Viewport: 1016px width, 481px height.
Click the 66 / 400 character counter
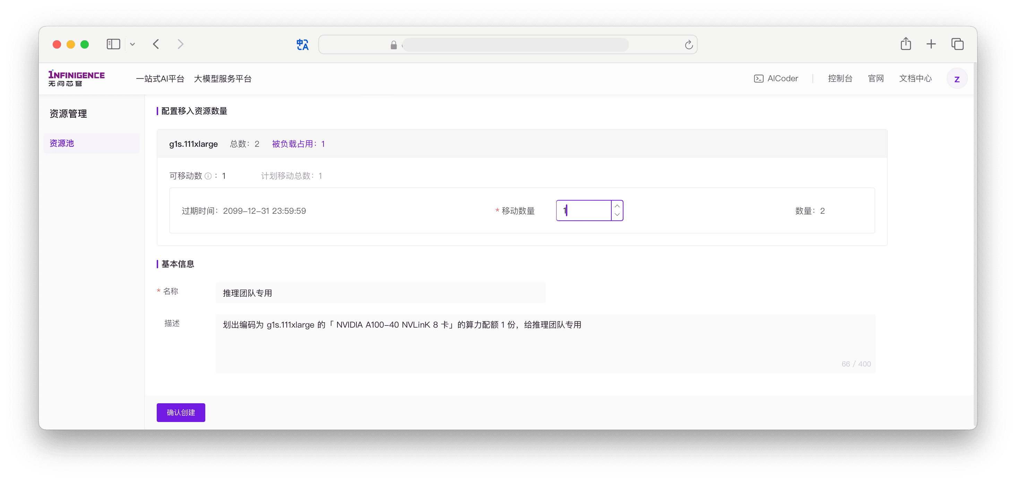[856, 364]
